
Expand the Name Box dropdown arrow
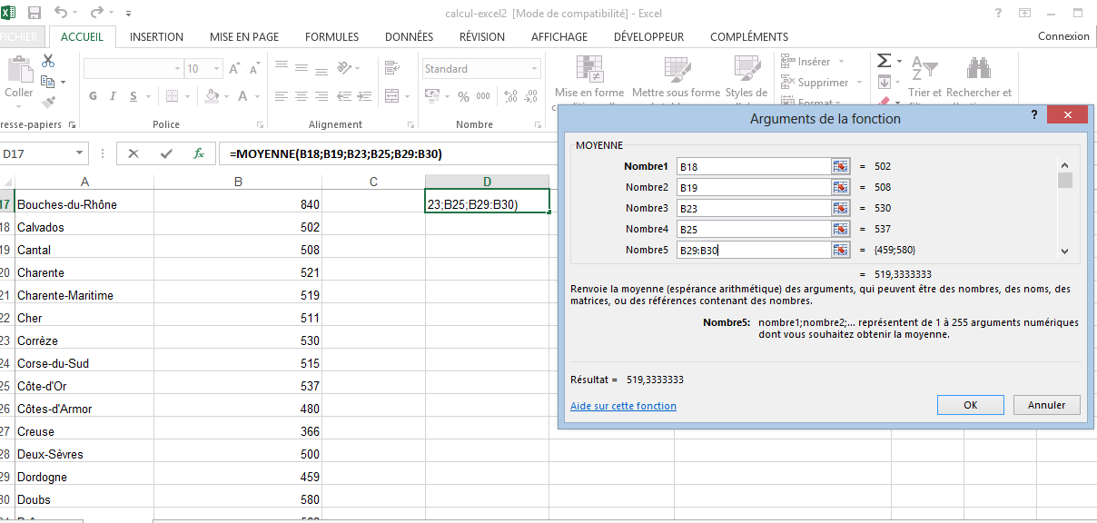point(80,153)
